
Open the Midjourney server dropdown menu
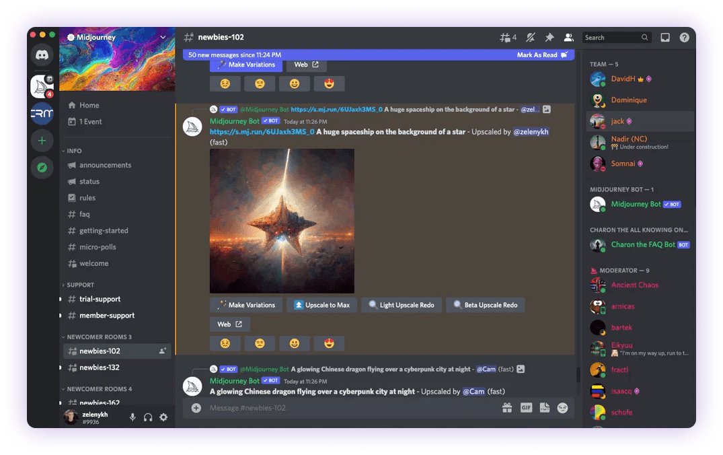click(163, 38)
